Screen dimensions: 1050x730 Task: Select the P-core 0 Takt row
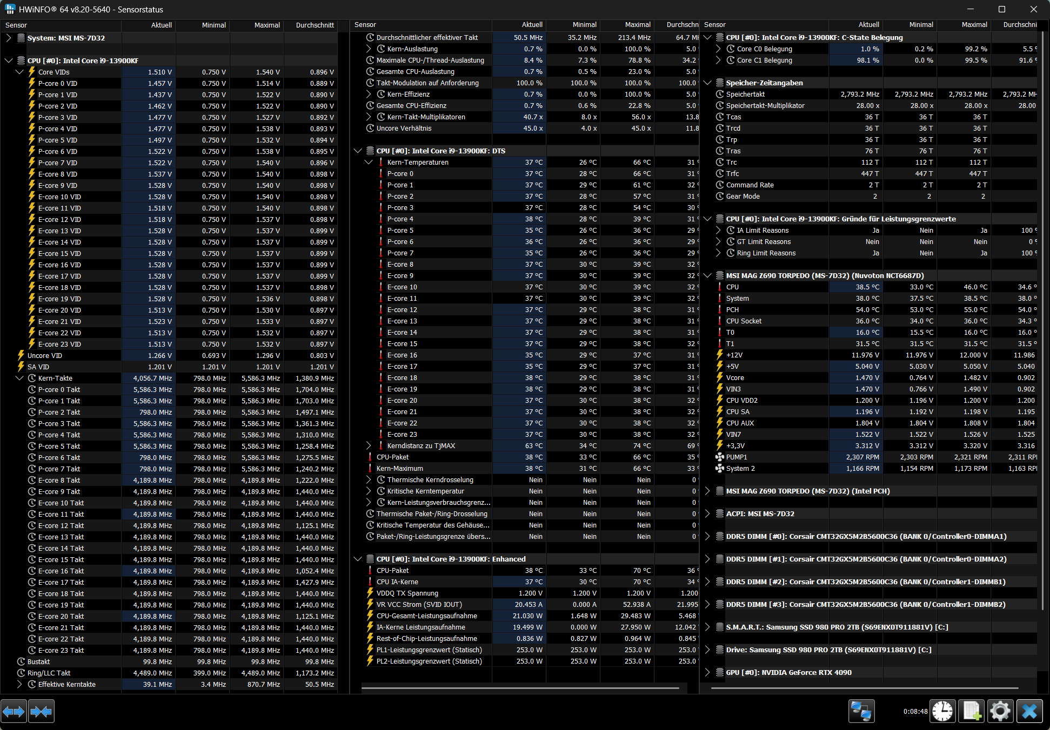click(x=59, y=389)
